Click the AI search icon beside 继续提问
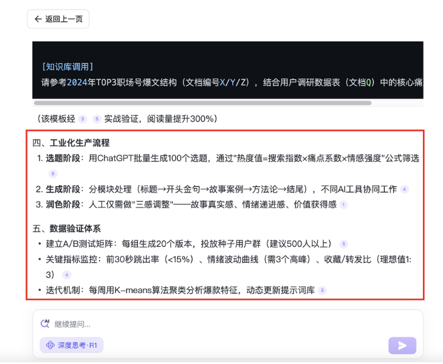The width and height of the screenshot is (443, 364). tap(45, 323)
